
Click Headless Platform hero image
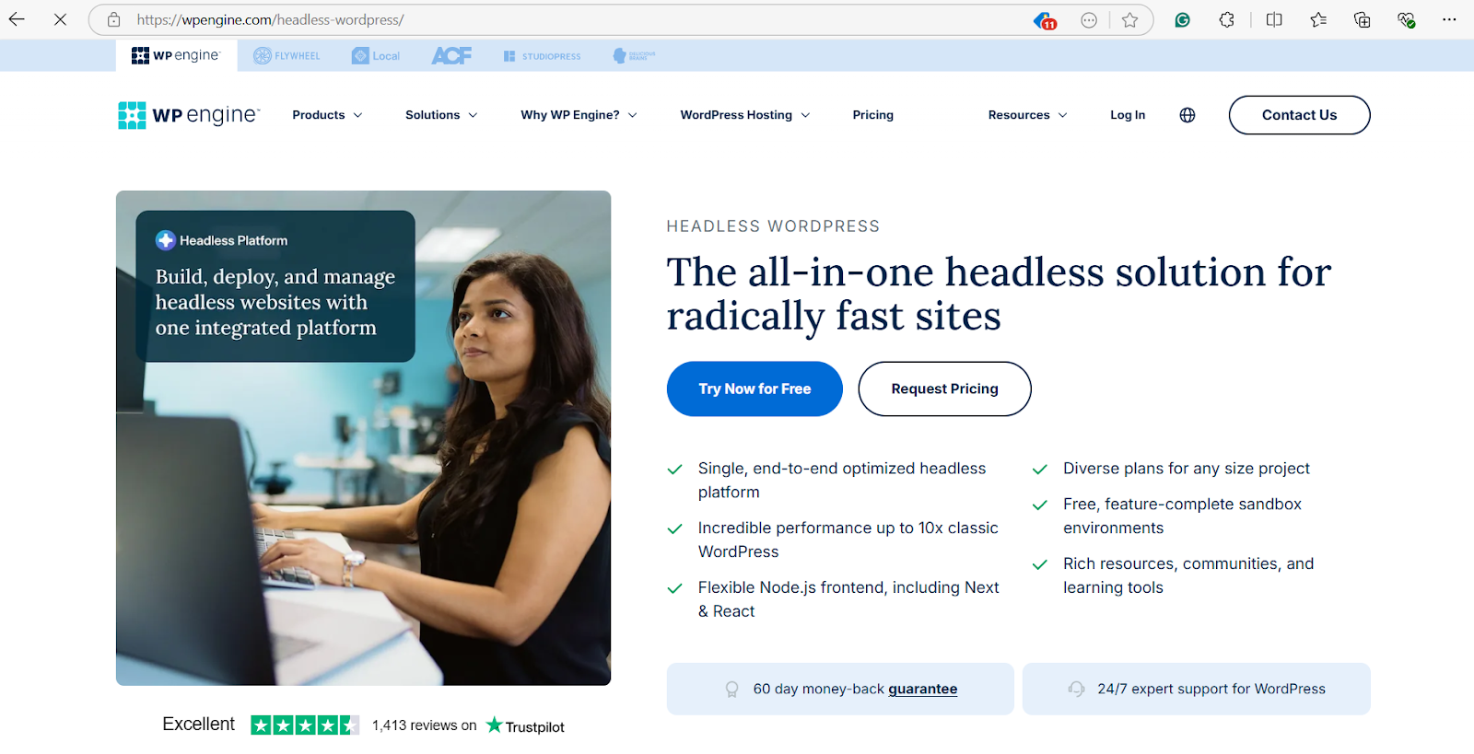coord(363,437)
